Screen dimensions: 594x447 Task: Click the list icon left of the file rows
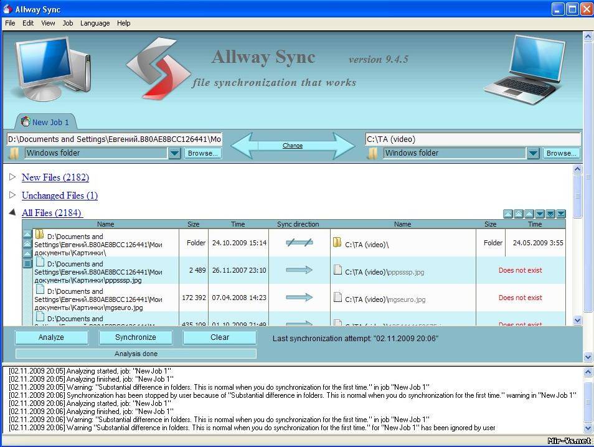[27, 263]
